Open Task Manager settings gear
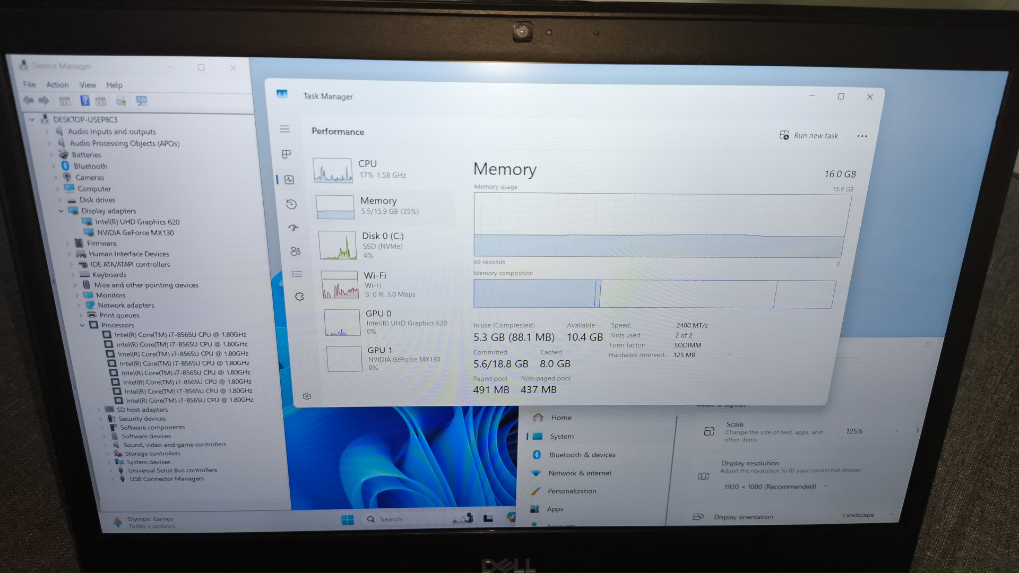Screen dimensions: 1019x573 click(307, 396)
